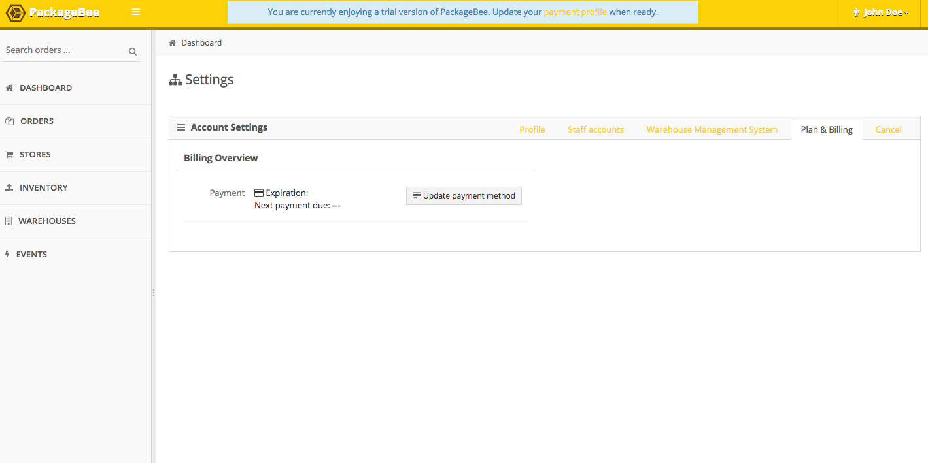Click the Next payment due text
The height and width of the screenshot is (463, 928).
pyautogui.click(x=298, y=206)
